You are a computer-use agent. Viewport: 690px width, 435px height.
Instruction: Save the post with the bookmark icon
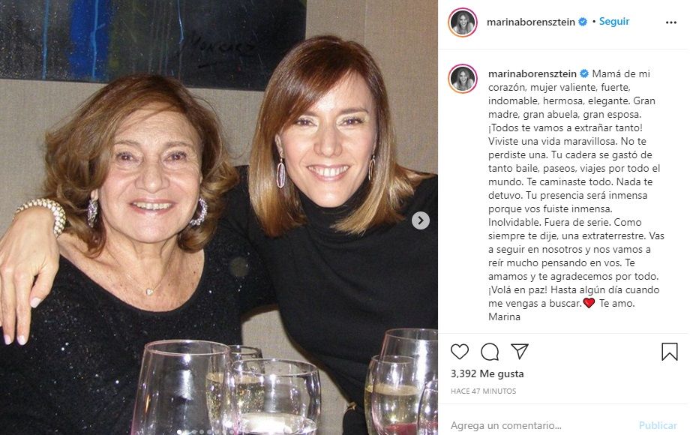coord(669,352)
